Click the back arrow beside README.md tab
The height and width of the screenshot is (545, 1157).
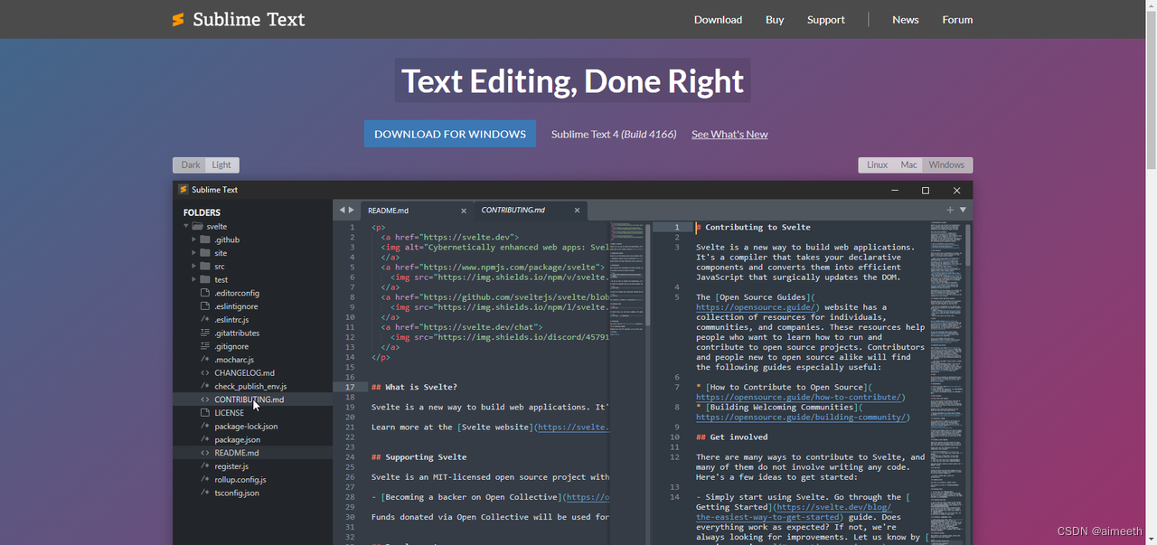click(x=343, y=210)
